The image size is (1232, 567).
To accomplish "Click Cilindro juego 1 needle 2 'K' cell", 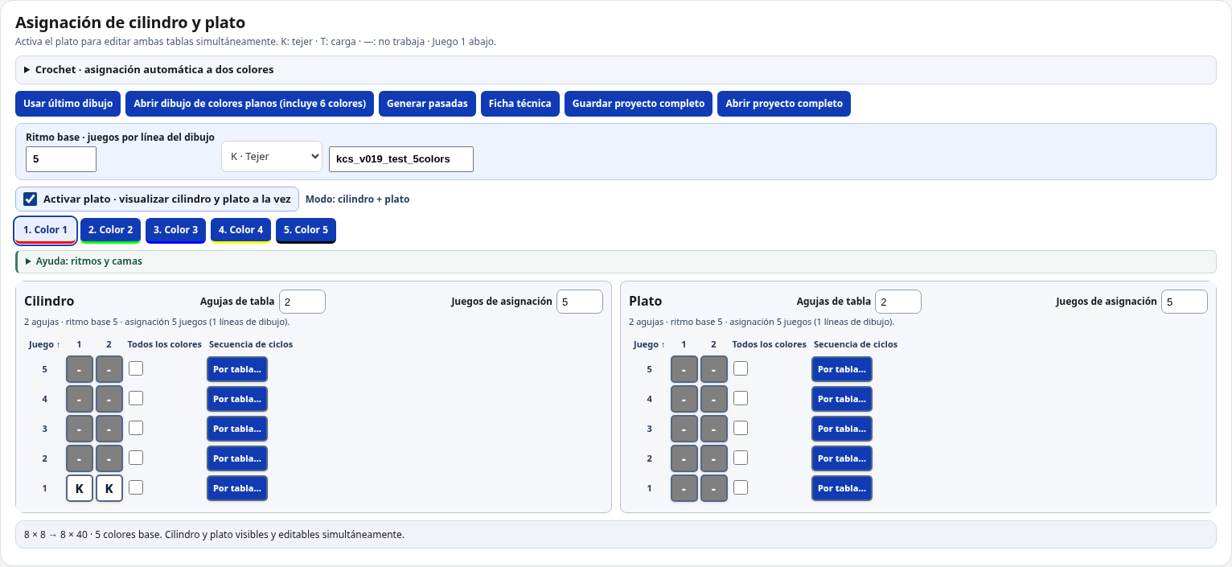I will coord(109,488).
